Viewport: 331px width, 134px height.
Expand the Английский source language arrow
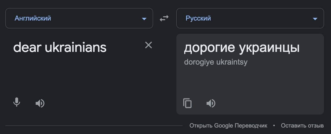(144, 19)
